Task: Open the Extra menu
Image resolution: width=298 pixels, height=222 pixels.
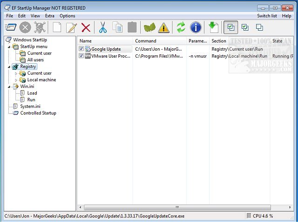Action: click(49, 16)
